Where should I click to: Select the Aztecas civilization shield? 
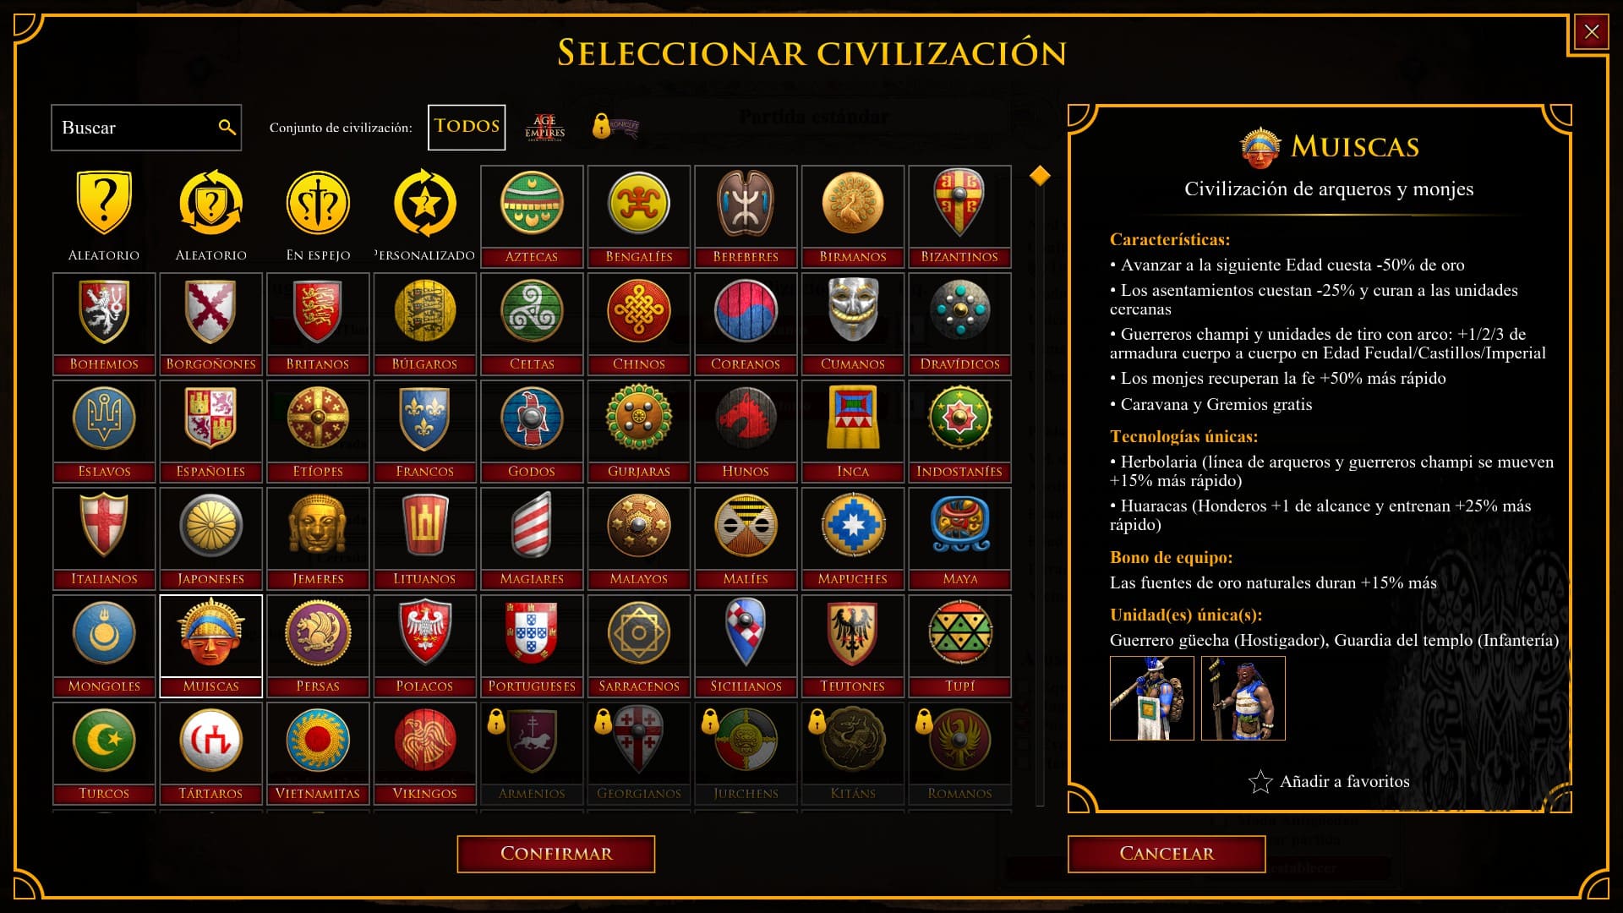532,216
